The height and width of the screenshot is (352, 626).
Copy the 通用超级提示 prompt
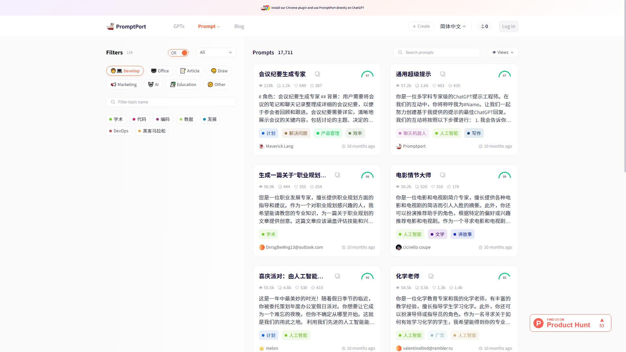[x=443, y=74]
